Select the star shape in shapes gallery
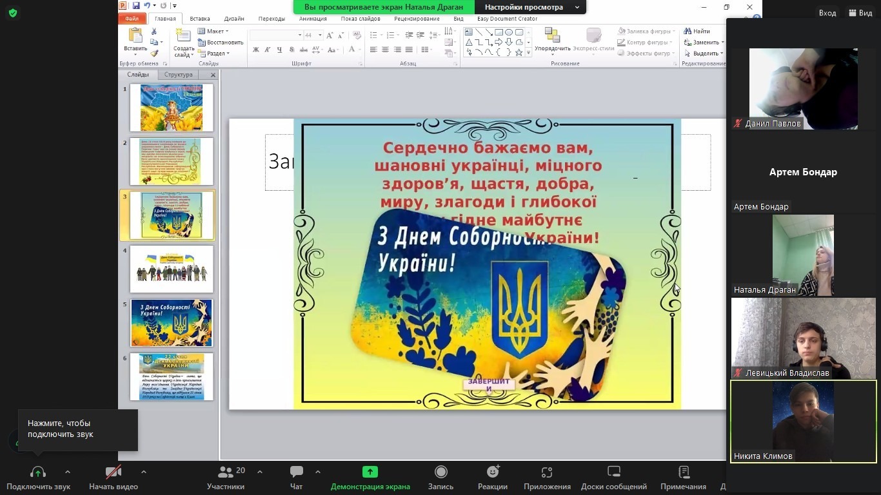 (x=519, y=53)
